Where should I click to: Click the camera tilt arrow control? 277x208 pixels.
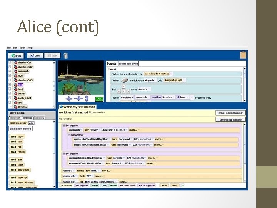87,99
